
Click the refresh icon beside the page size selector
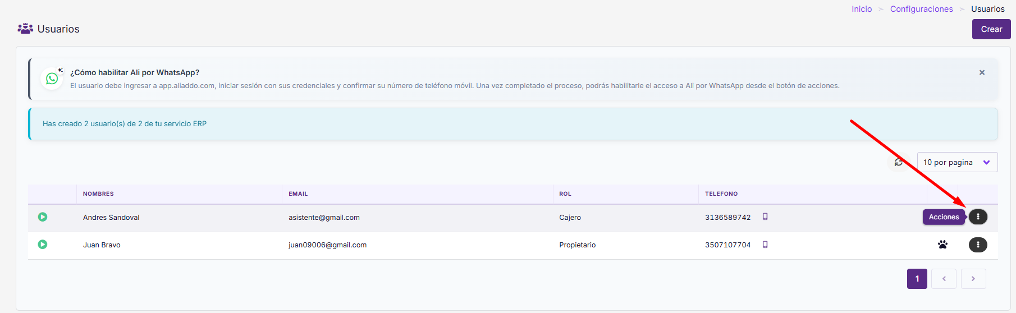[x=899, y=162]
